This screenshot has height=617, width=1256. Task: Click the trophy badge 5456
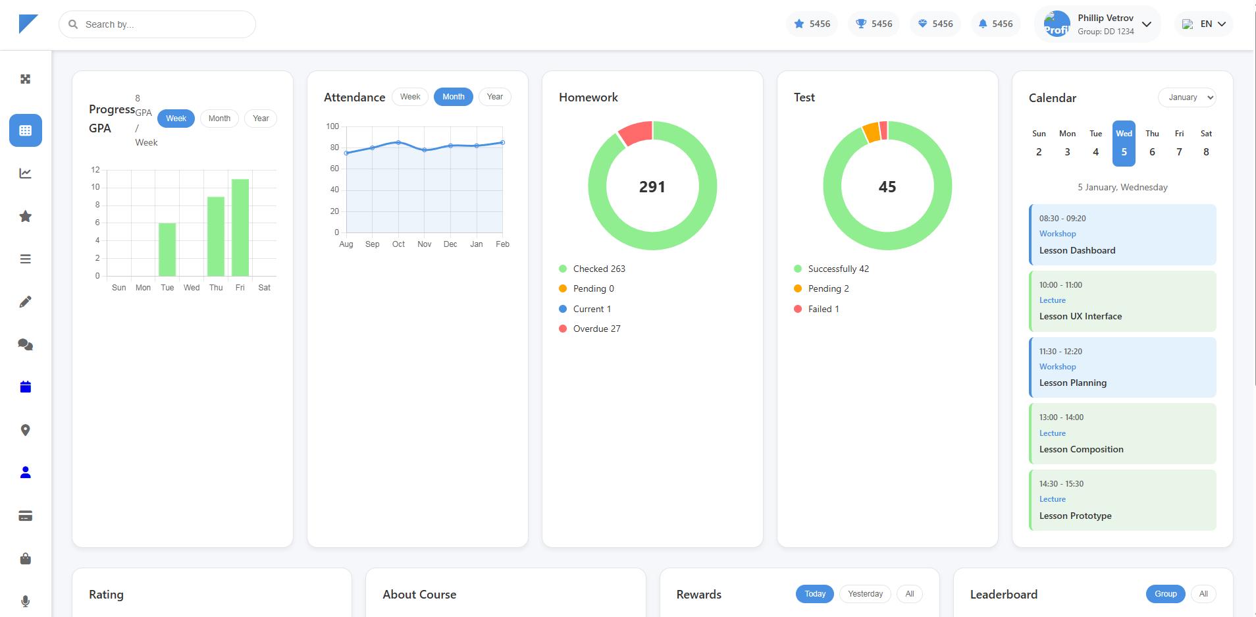pos(874,24)
